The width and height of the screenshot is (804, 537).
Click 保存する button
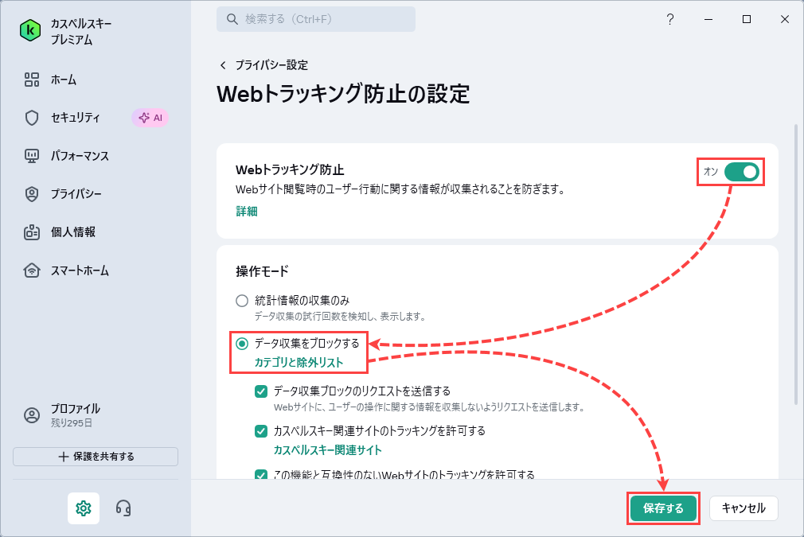pyautogui.click(x=663, y=508)
